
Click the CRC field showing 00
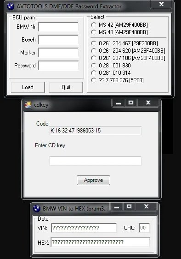[144, 228]
